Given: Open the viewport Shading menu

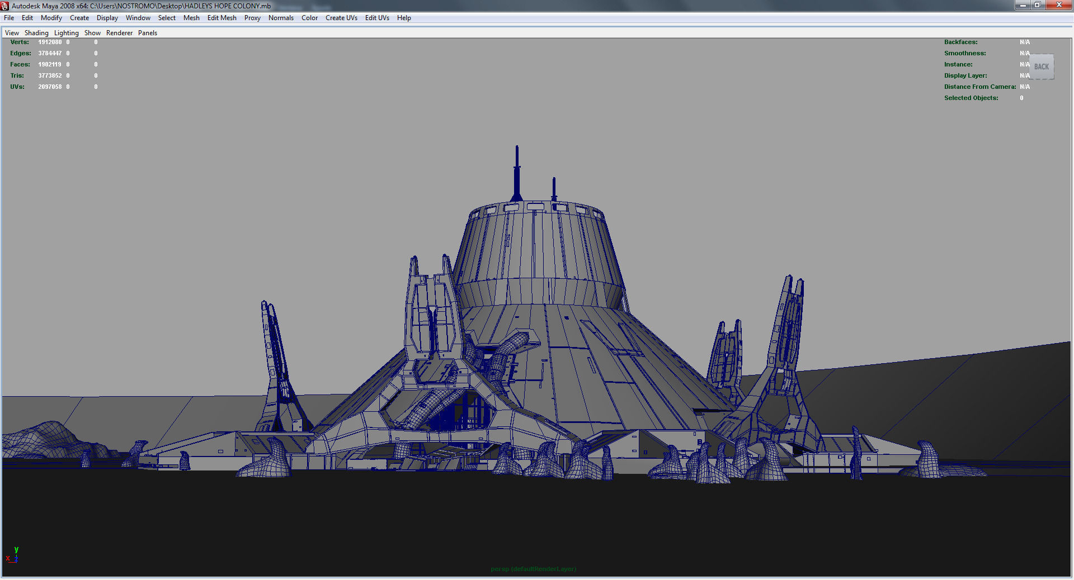Looking at the screenshot, I should click(x=36, y=33).
